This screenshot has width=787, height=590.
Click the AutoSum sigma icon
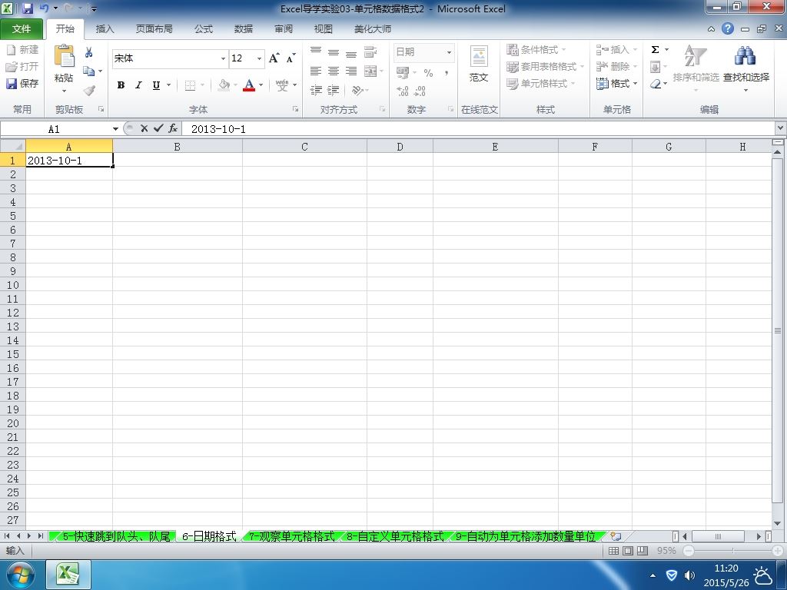(x=655, y=50)
